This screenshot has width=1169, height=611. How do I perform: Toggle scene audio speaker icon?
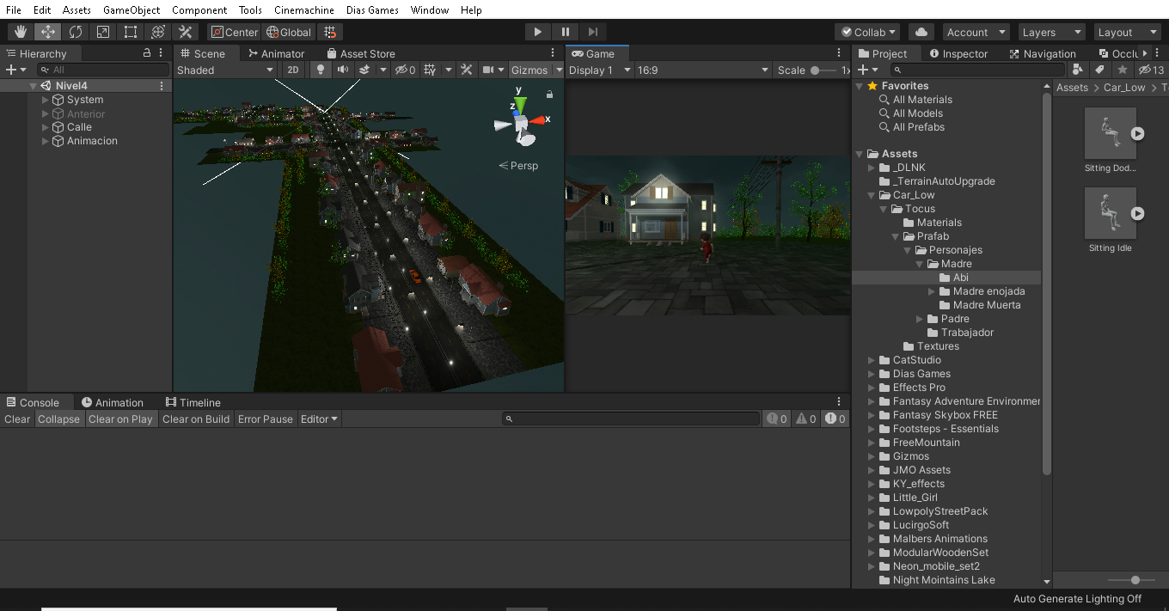click(x=343, y=70)
